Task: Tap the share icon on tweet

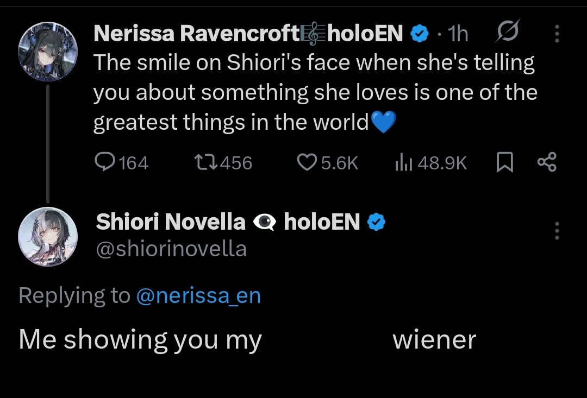Action: coord(546,162)
